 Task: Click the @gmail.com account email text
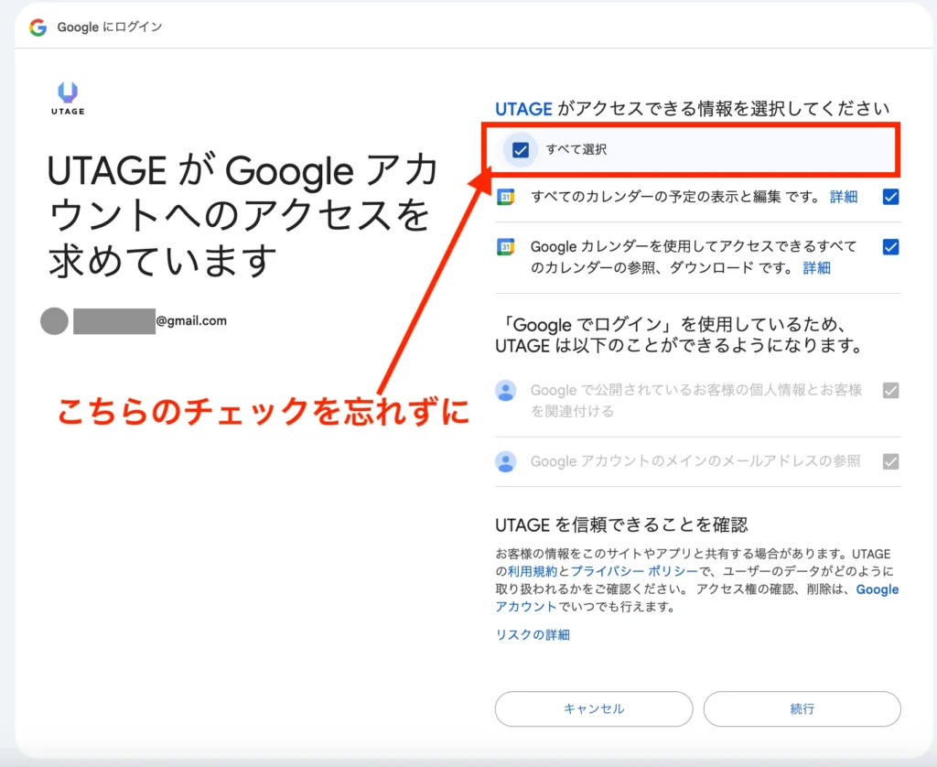[191, 321]
